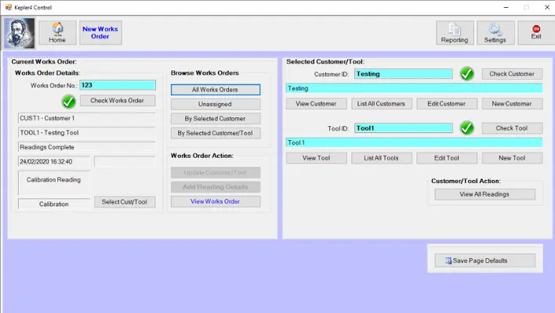
Task: Open the Settings page
Action: coord(495,33)
